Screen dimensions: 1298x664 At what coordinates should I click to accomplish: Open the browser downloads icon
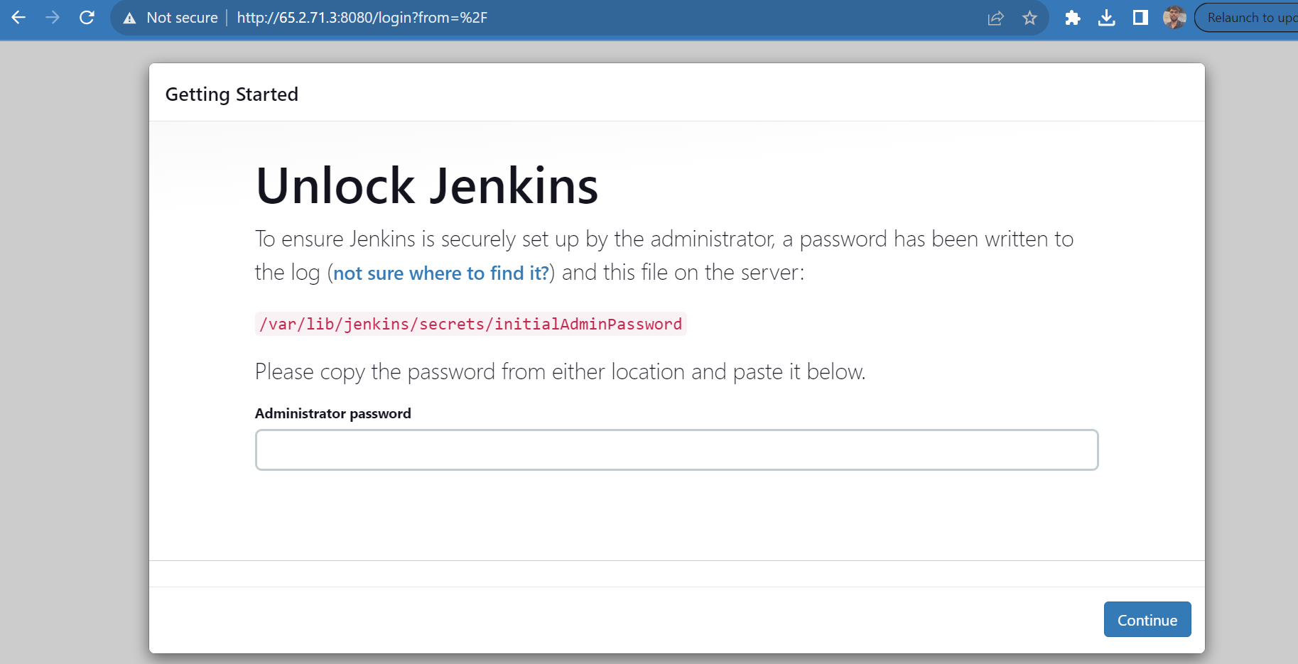coord(1106,18)
